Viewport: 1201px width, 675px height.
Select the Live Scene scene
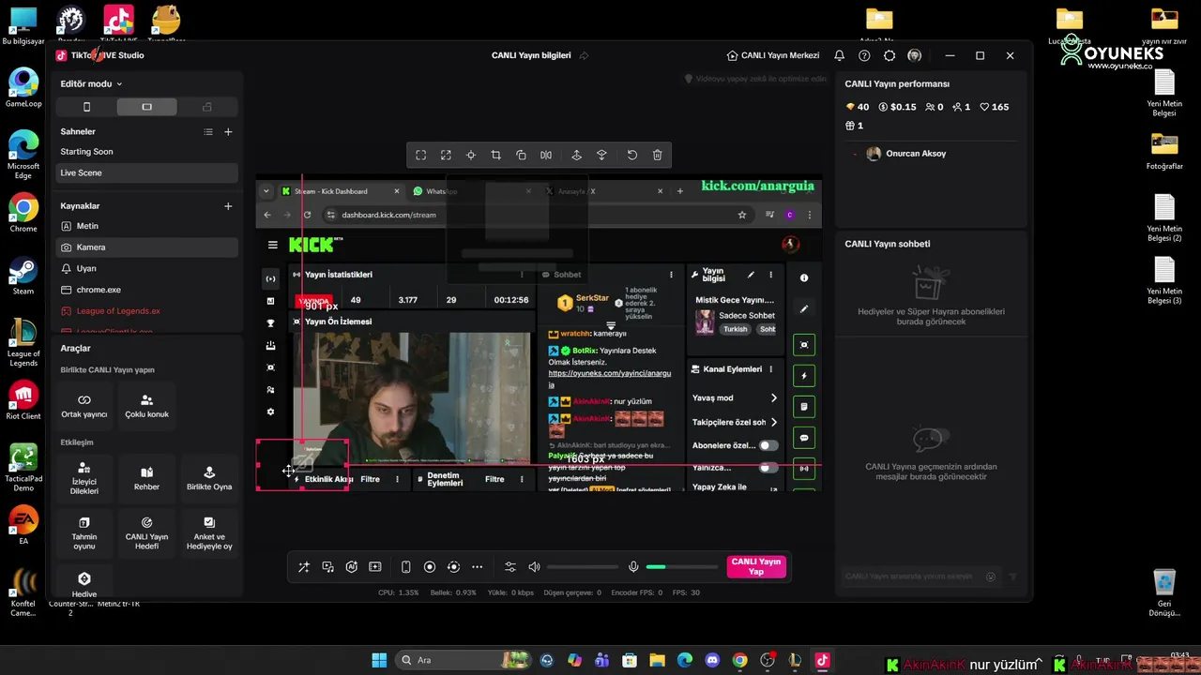click(146, 172)
